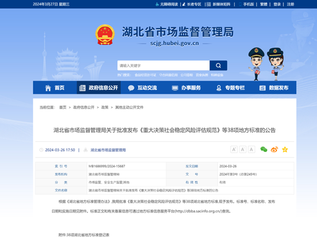317x238 pixels.
Task: Click the 营业执照 hot-search keyword
Action: tap(202, 75)
